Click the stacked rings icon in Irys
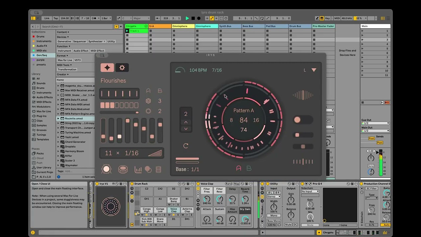421x237 pixels. tap(159, 170)
